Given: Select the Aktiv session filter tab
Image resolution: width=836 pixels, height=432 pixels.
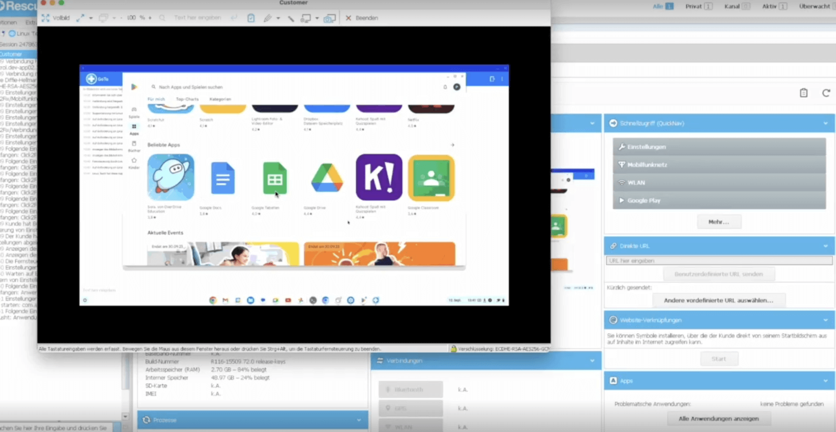Looking at the screenshot, I should tap(775, 6).
